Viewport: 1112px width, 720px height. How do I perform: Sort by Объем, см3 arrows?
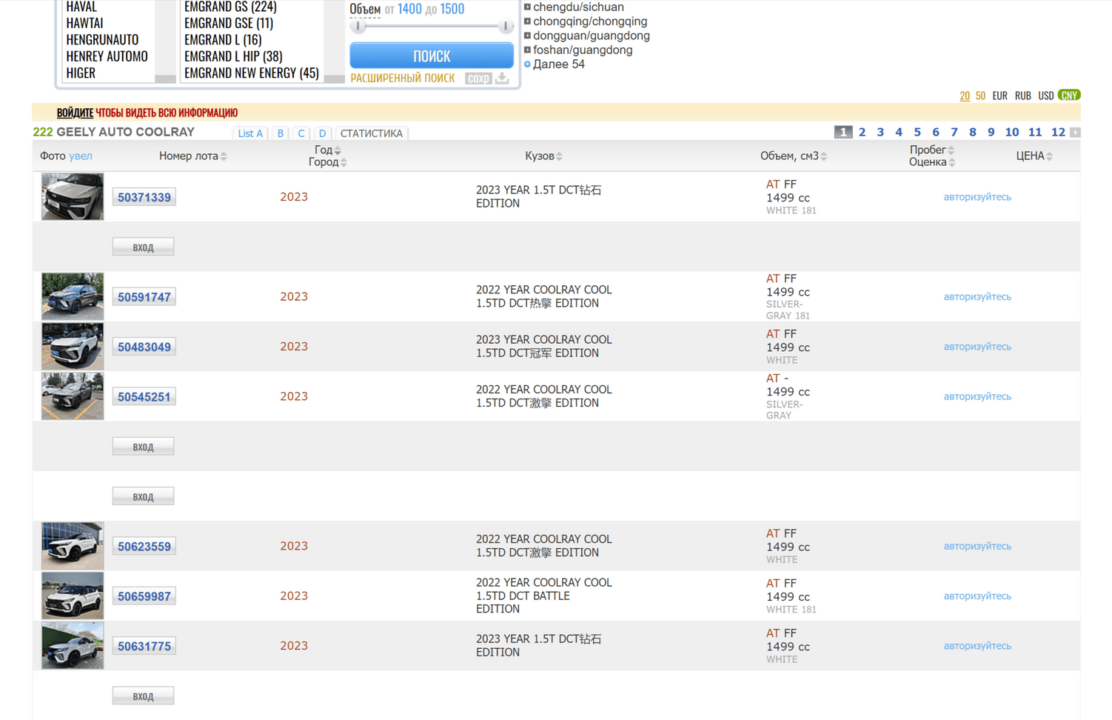coord(824,156)
